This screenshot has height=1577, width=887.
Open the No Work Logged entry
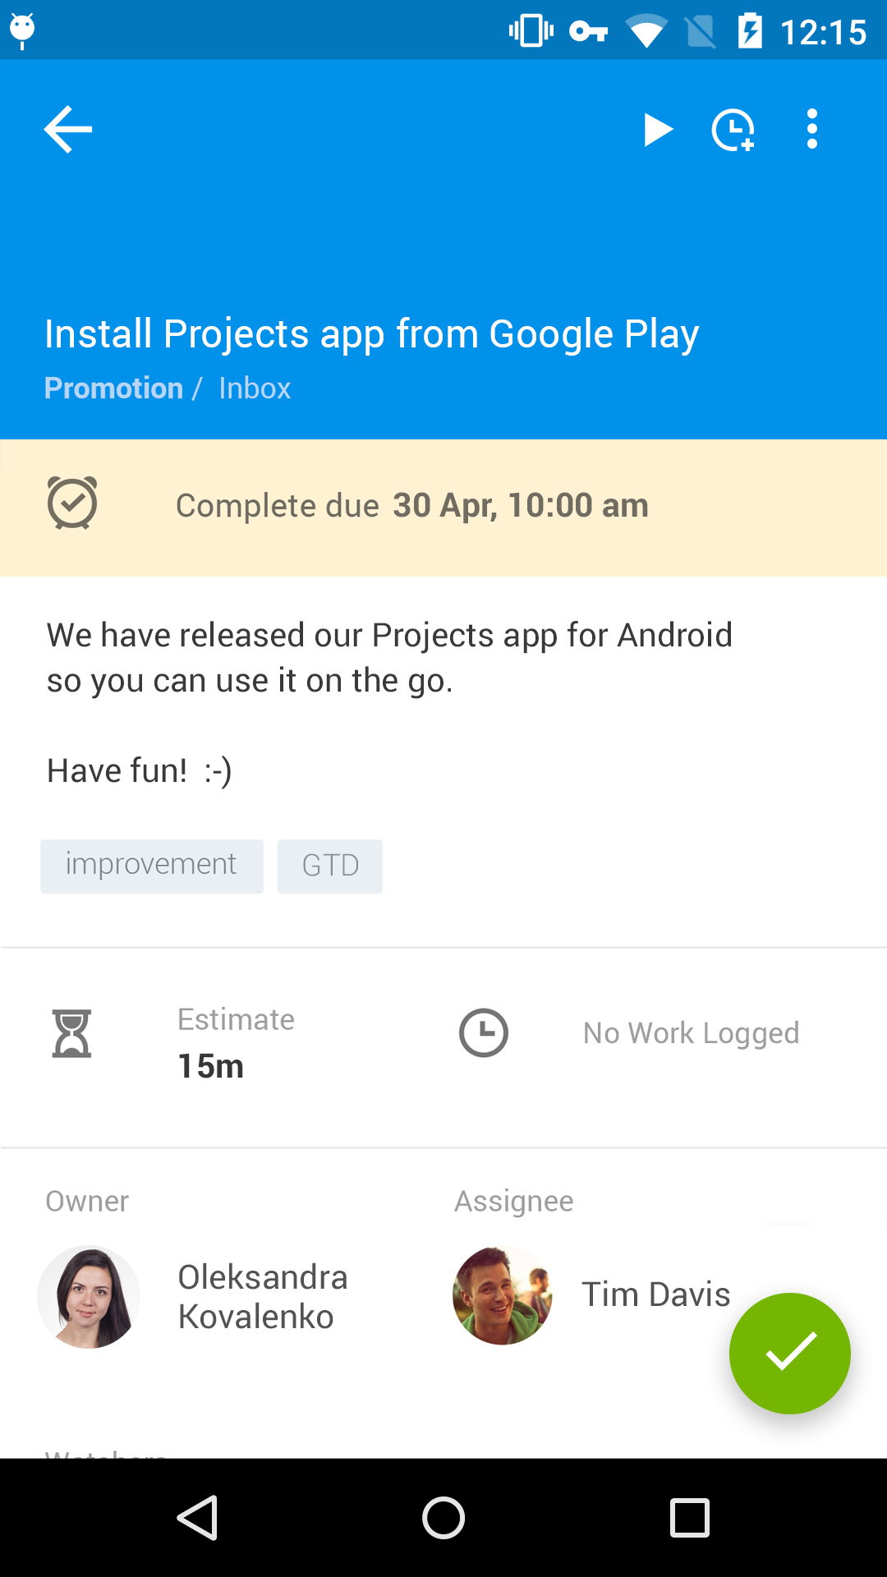pyautogui.click(x=691, y=1033)
